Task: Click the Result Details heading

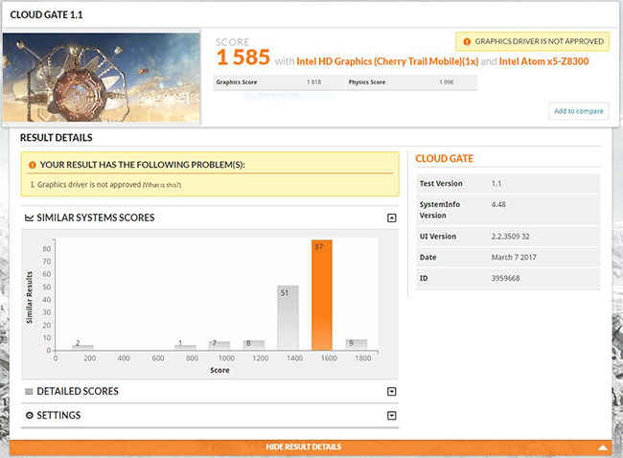Action: coord(56,138)
